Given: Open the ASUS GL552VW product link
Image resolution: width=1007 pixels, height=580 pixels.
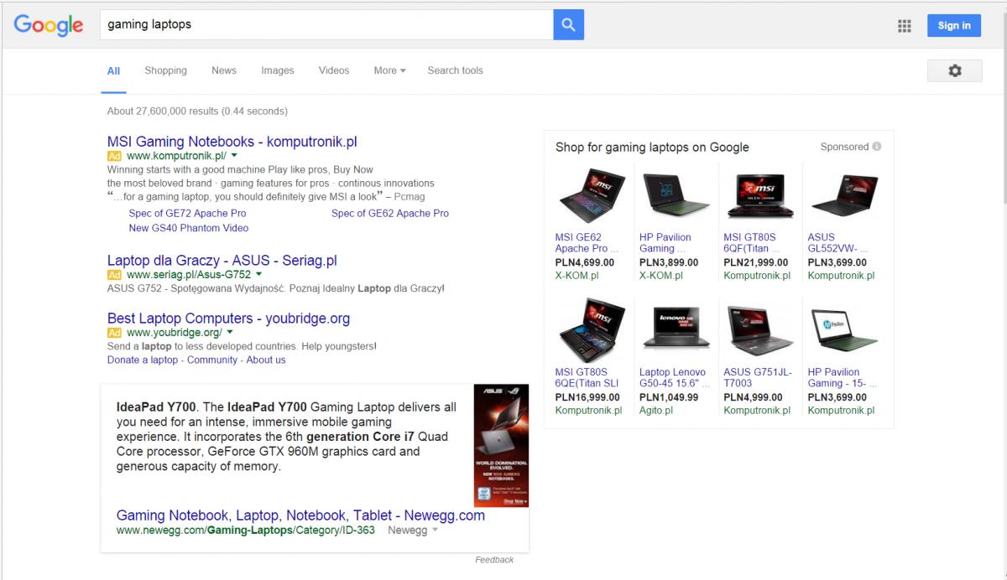Looking at the screenshot, I should pyautogui.click(x=837, y=243).
